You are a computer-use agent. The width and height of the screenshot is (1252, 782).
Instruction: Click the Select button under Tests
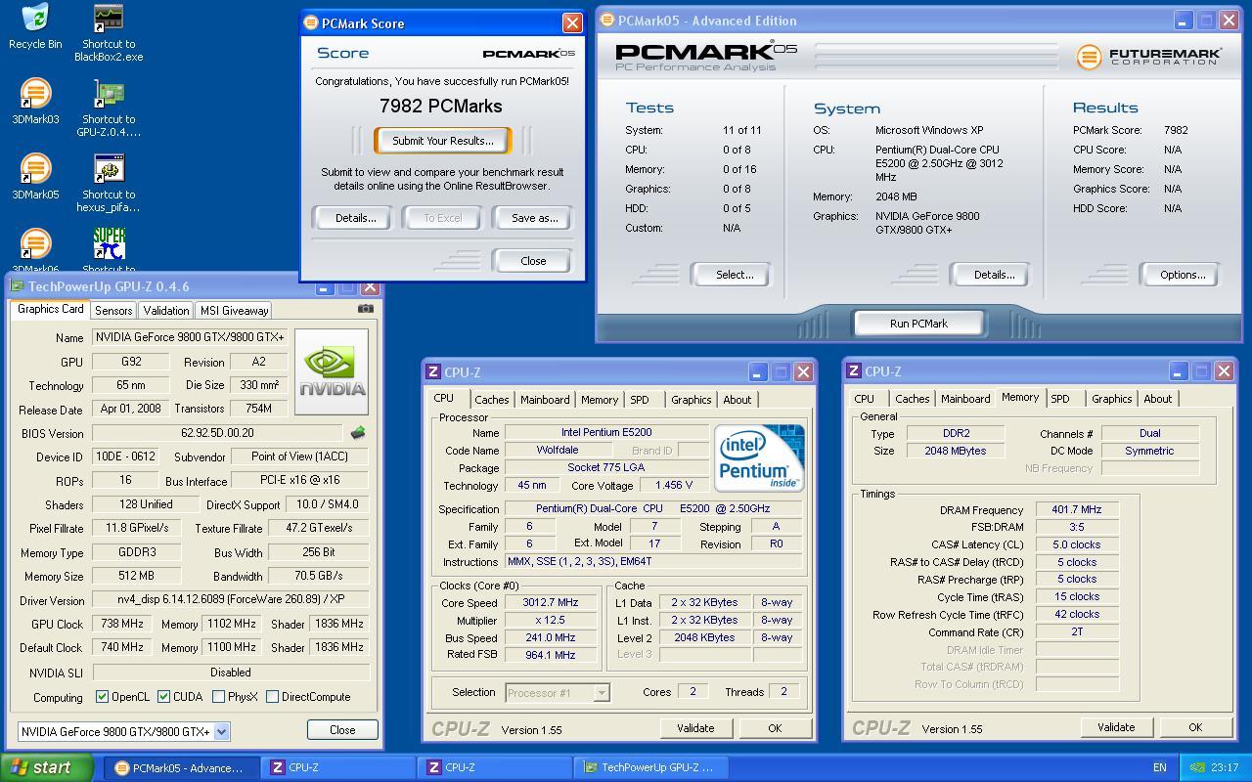(734, 275)
